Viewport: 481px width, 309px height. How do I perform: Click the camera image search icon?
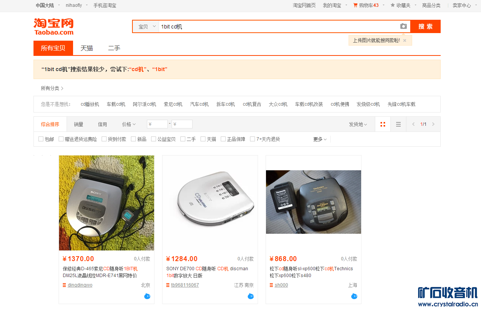(403, 26)
